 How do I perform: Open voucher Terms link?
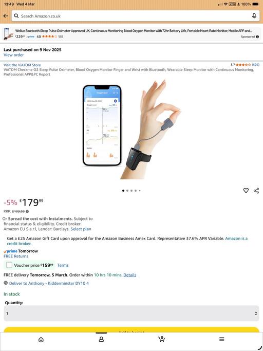(x=63, y=265)
